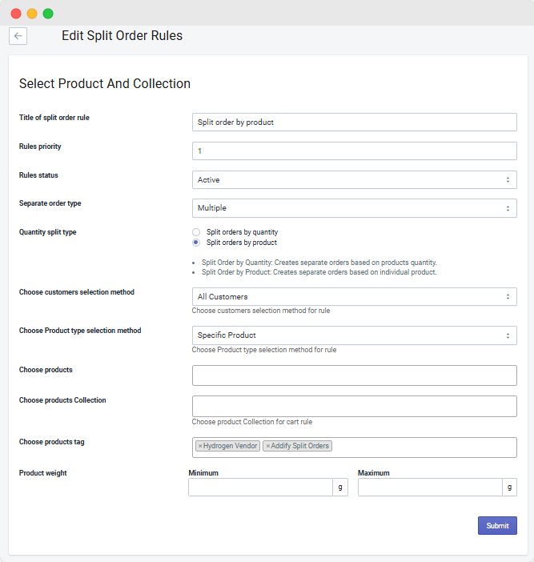Expand the customers selection method dropdown
534x562 pixels.
pos(354,297)
